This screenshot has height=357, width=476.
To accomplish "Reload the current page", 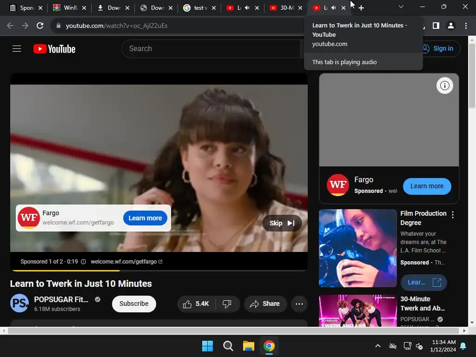I will pyautogui.click(x=40, y=26).
